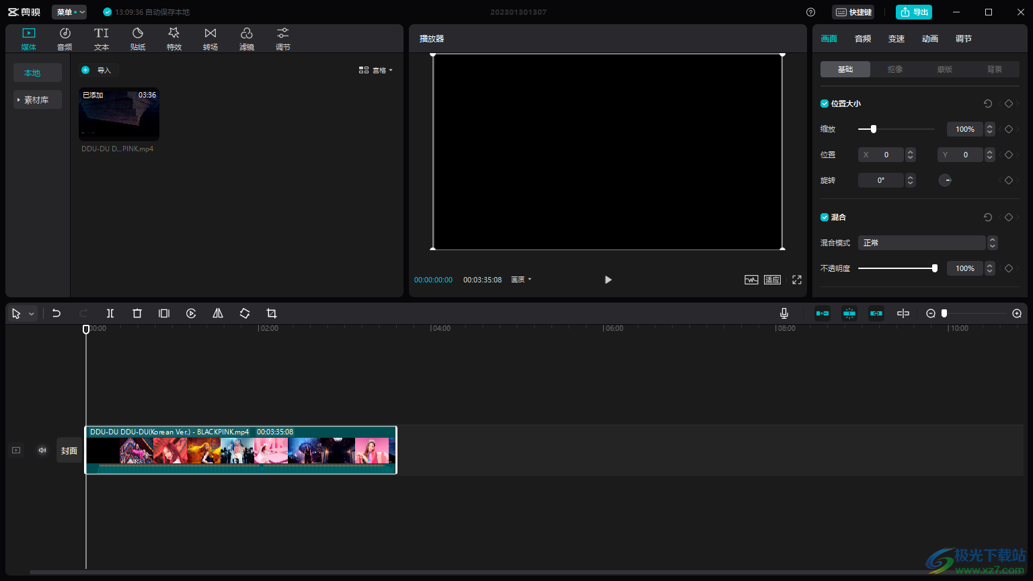This screenshot has width=1033, height=581.
Task: Click the crop tool icon
Action: tap(272, 313)
